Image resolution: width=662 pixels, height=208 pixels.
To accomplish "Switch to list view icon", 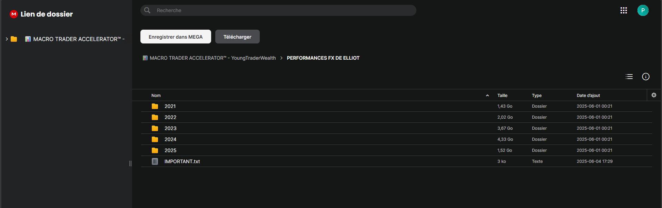I will click(x=629, y=77).
